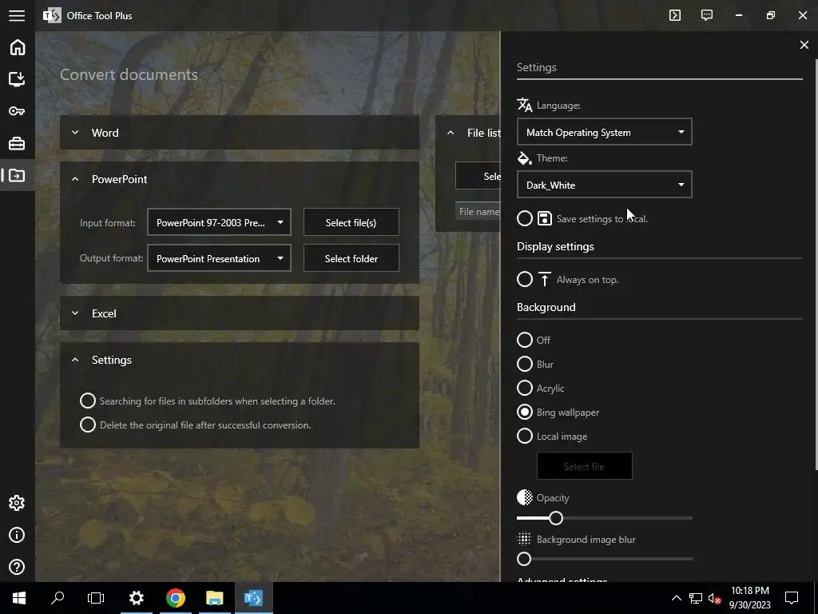Open the command box icon in title bar
The image size is (818, 614).
tap(675, 15)
